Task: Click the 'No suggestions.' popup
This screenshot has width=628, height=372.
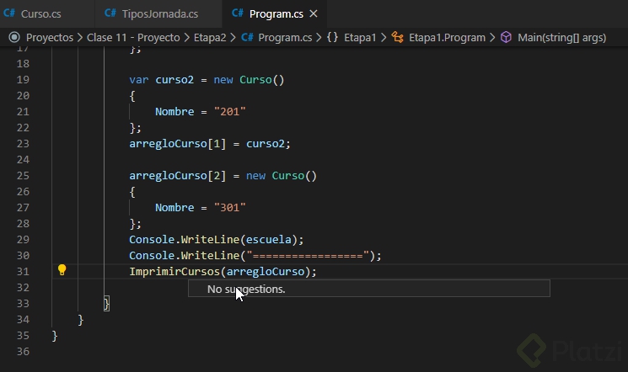Action: tap(369, 289)
